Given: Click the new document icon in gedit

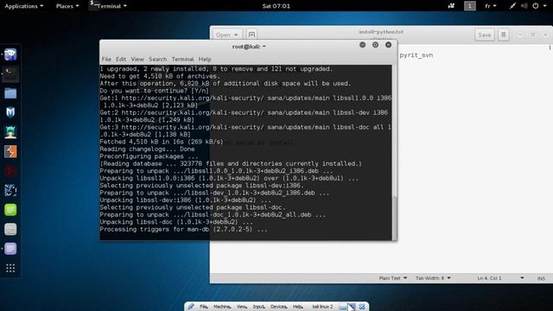Looking at the screenshot, I should [251, 35].
